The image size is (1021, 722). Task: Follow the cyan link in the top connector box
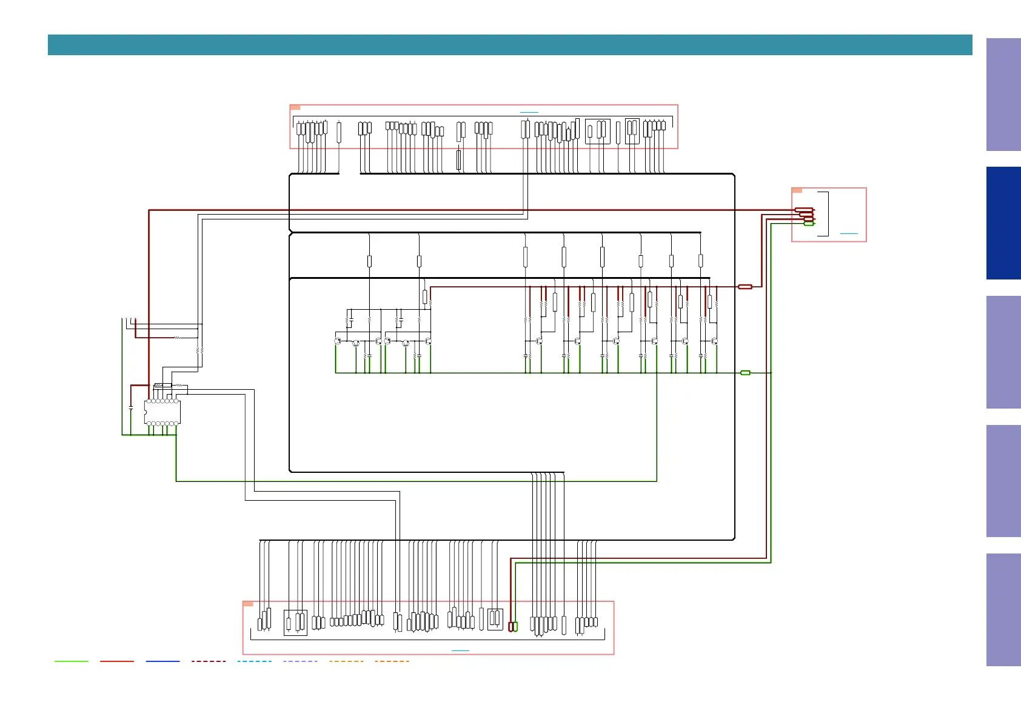coord(529,112)
